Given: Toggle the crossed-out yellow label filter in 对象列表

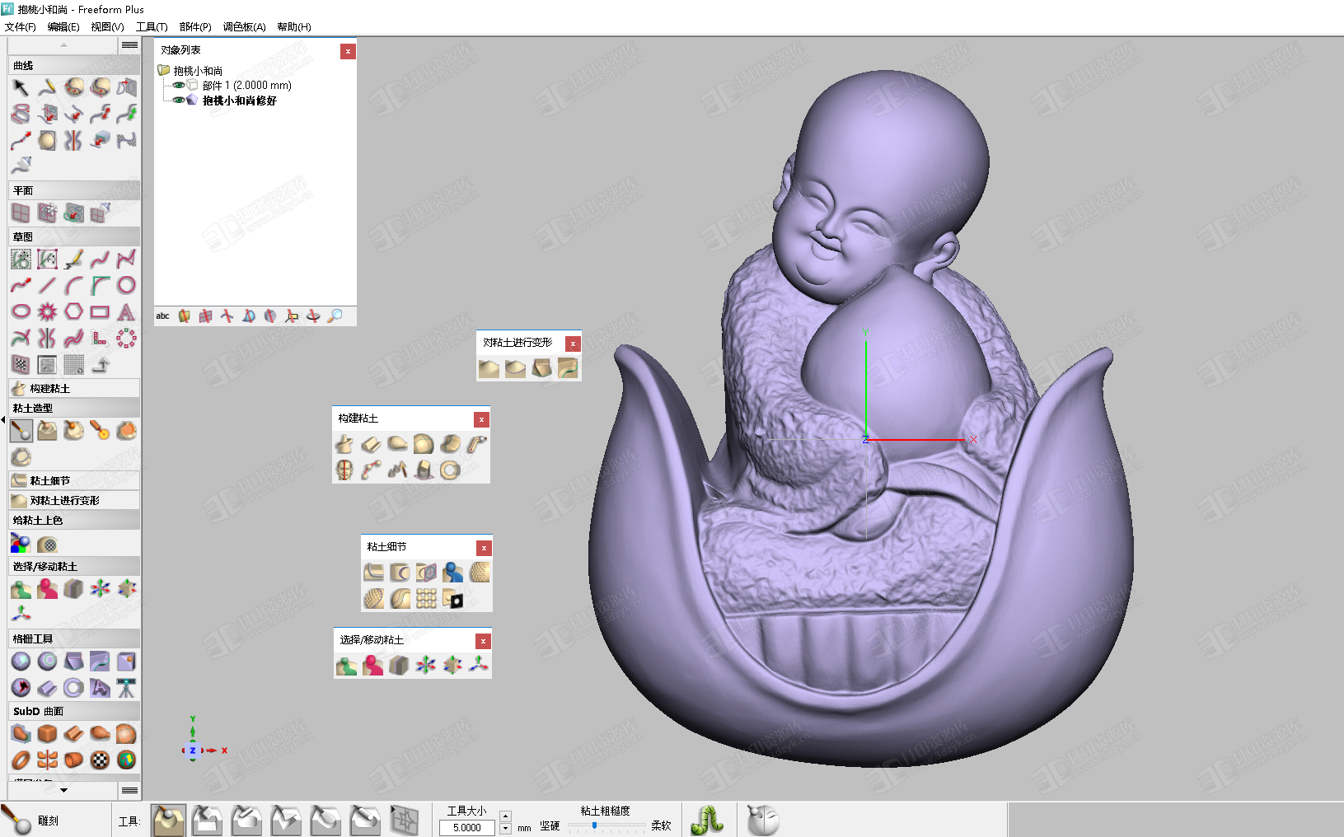Looking at the screenshot, I should tap(291, 316).
